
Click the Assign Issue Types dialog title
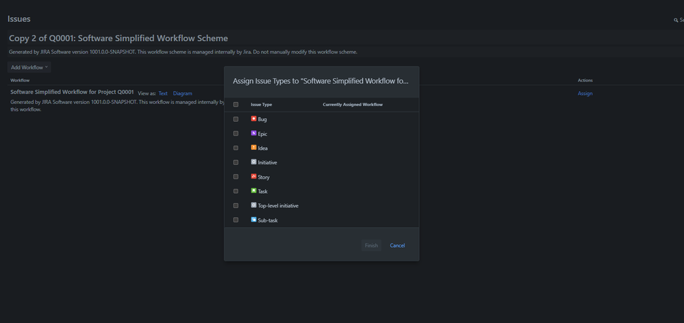(x=320, y=81)
